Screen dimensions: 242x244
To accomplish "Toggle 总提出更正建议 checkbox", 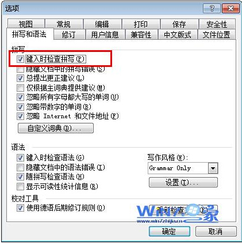I will (20, 78).
